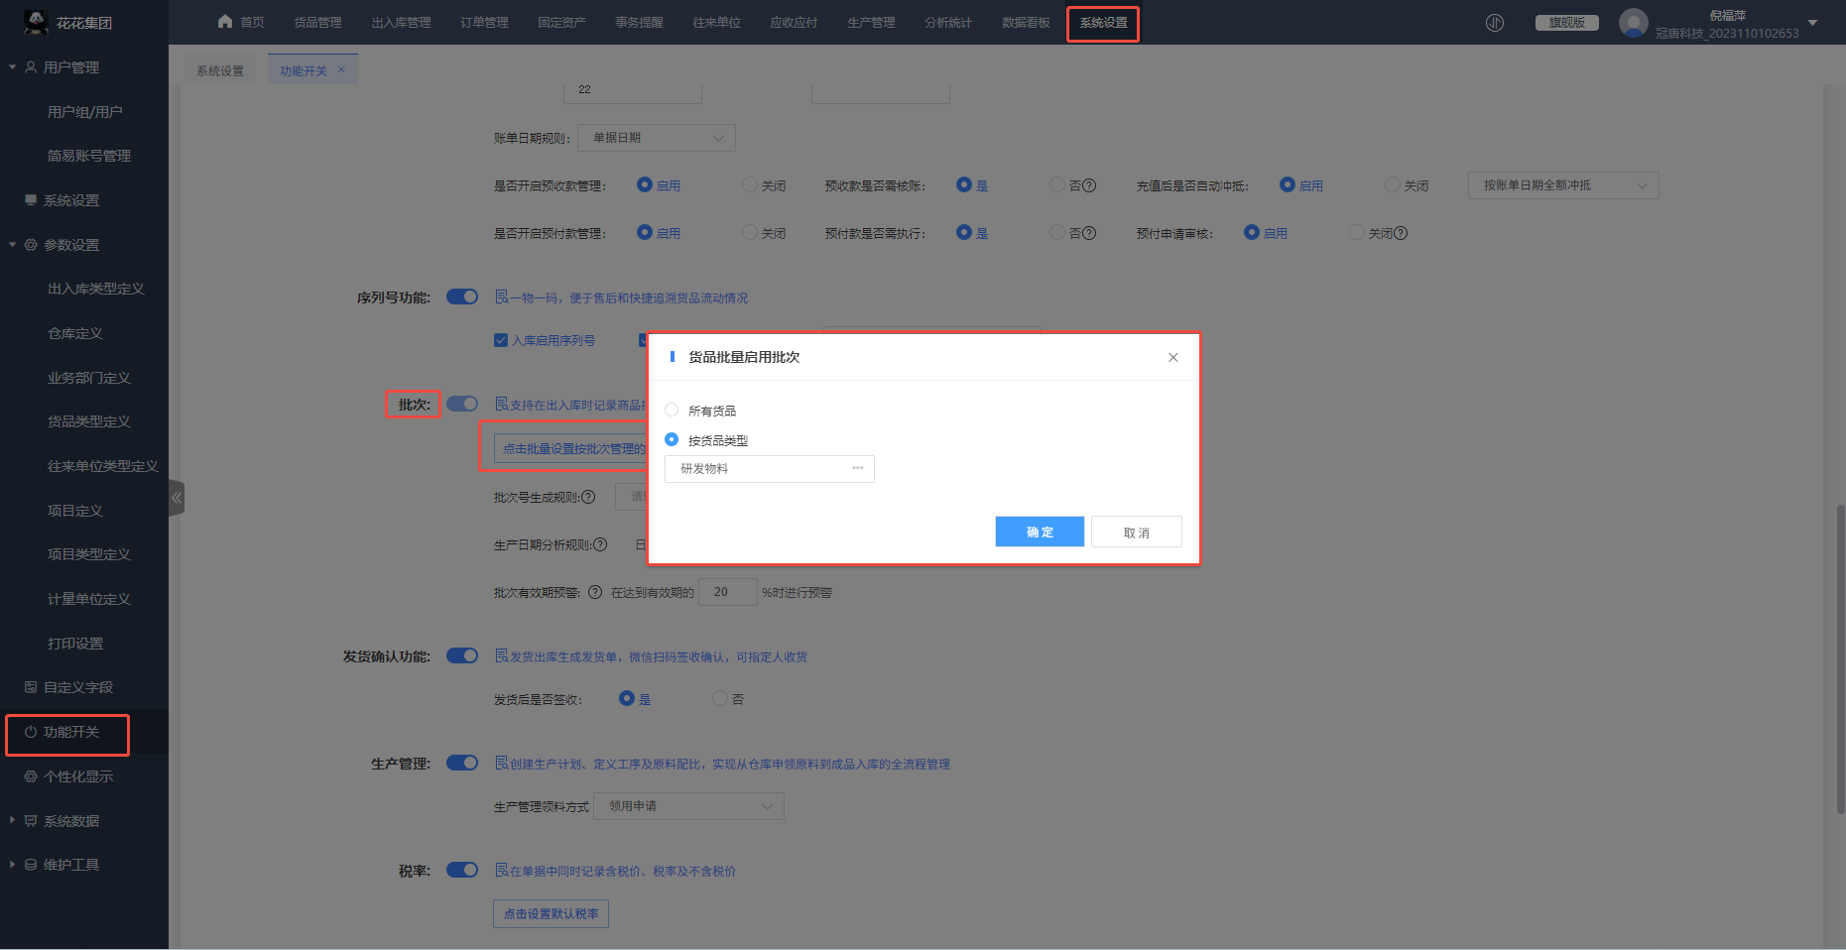Show help for 批次有效期预警

595,592
